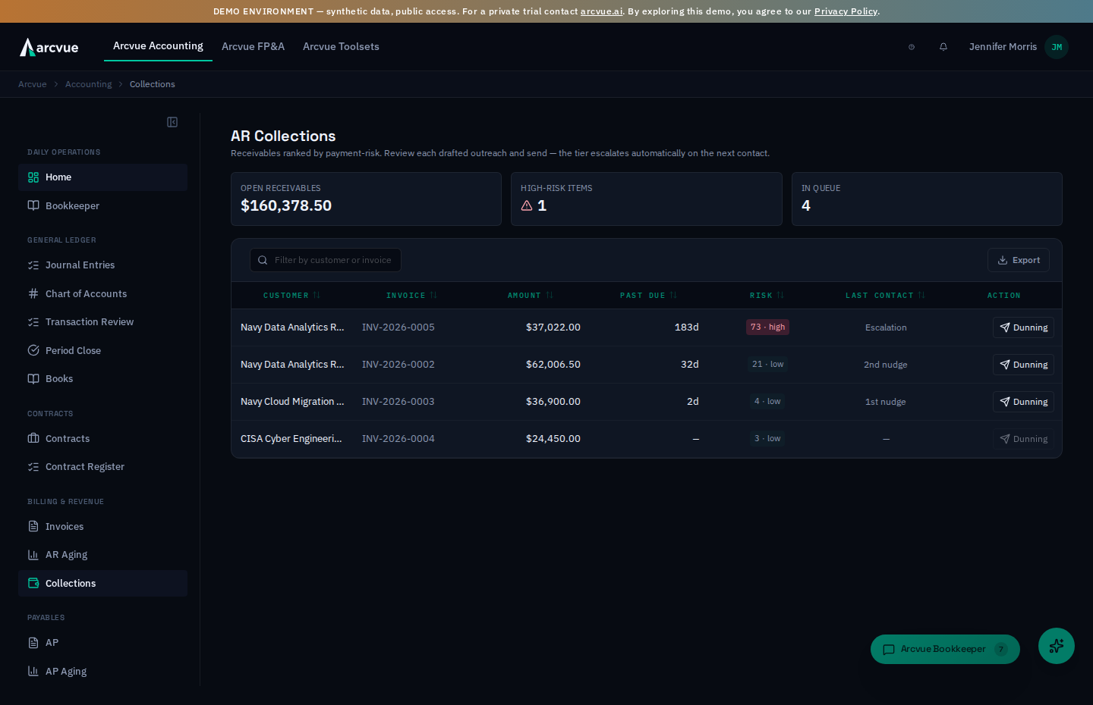
Task: Click the Accounting breadcrumb
Action: coord(88,84)
